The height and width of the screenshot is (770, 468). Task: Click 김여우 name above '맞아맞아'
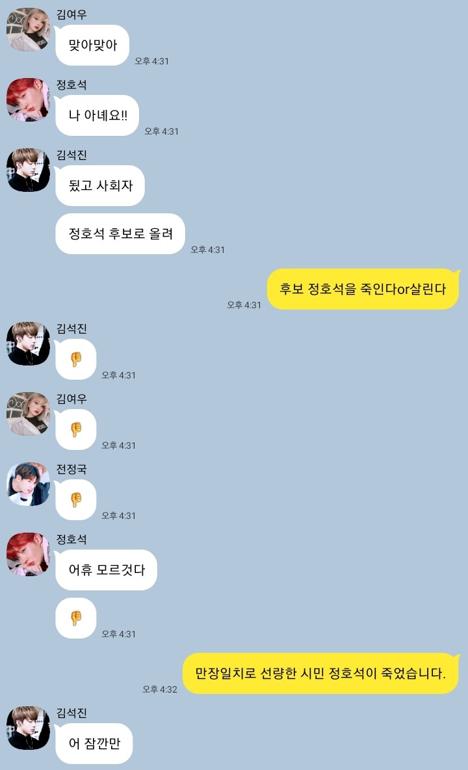71,15
